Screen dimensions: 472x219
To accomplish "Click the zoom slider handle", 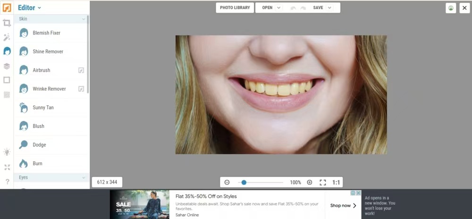I will 244,182.
